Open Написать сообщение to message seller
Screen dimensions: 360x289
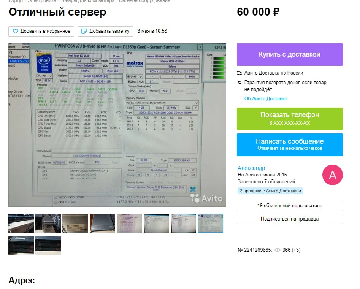coord(290,145)
